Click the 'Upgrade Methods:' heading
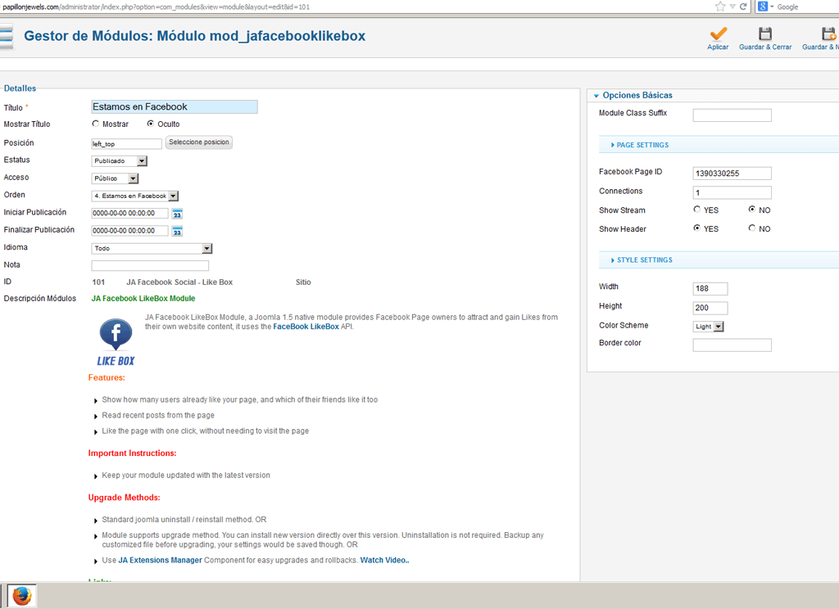 [125, 497]
